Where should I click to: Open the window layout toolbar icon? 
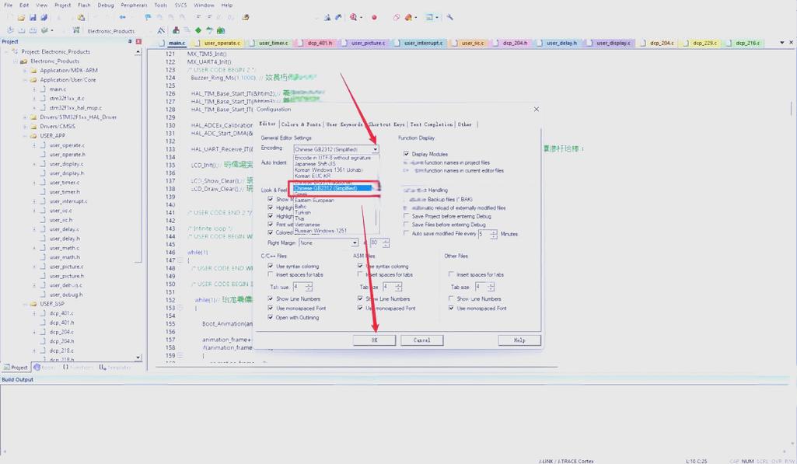[x=429, y=17]
